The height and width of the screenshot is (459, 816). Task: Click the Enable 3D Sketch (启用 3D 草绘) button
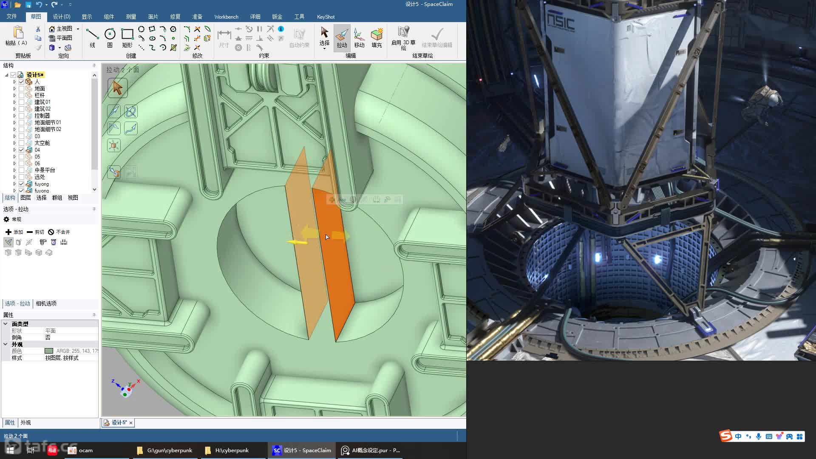tap(403, 37)
